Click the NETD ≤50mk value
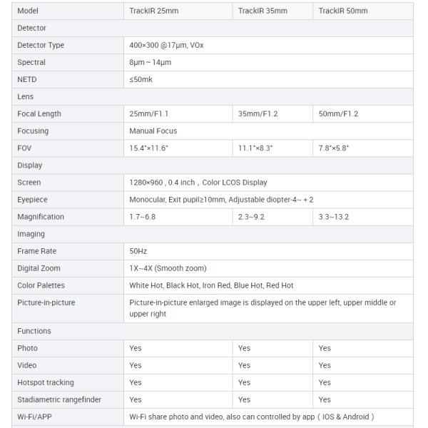Image resolution: width=428 pixels, height=428 pixels. point(141,79)
